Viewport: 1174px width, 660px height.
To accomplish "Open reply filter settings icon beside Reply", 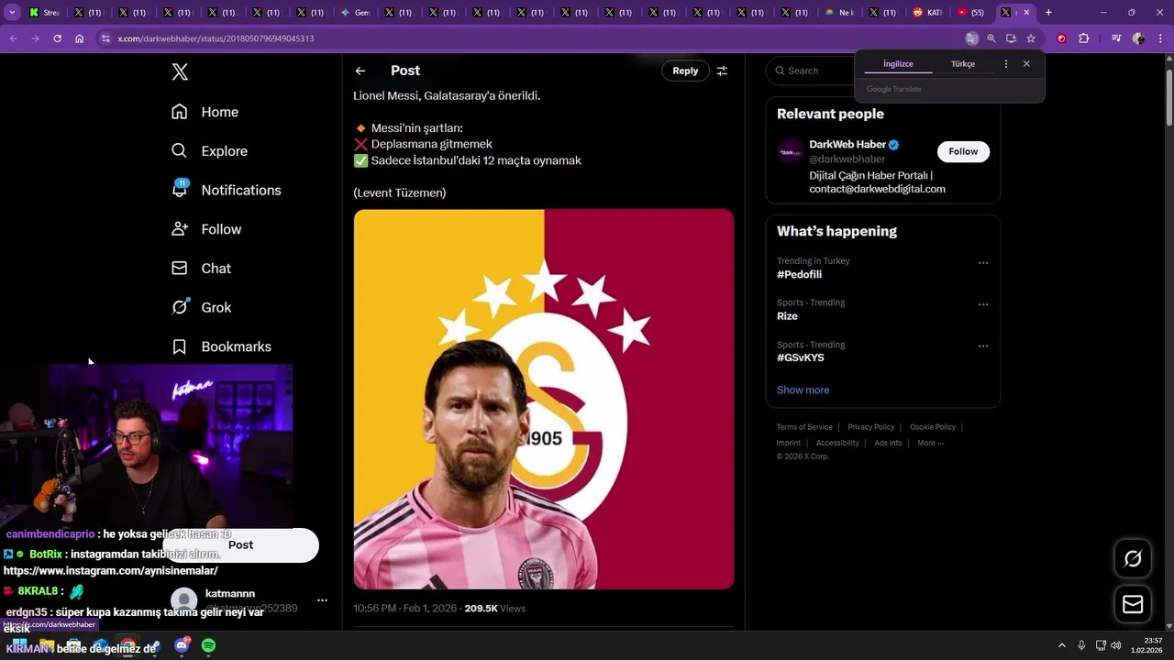I will (722, 71).
